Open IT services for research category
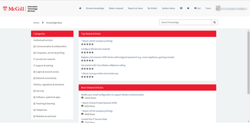Screen dimensions: 250x123 [x=44, y=59]
